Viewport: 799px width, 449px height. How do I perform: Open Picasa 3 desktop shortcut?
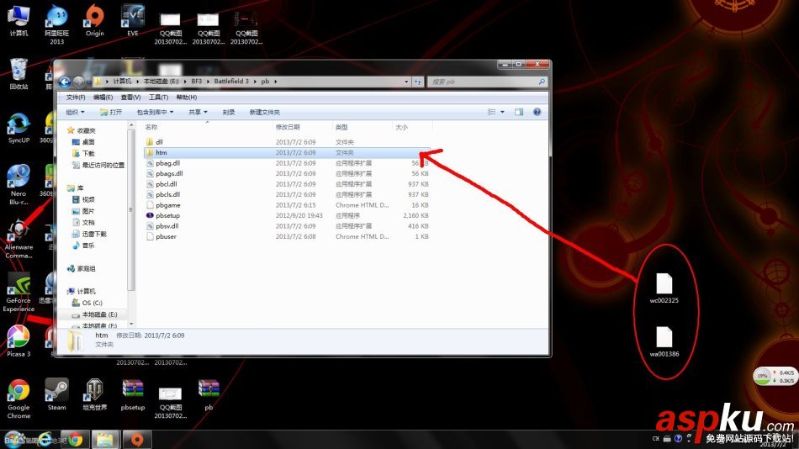pos(19,341)
